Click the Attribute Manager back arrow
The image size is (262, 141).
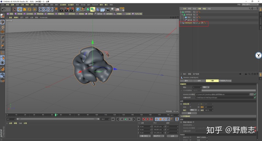tap(240, 74)
